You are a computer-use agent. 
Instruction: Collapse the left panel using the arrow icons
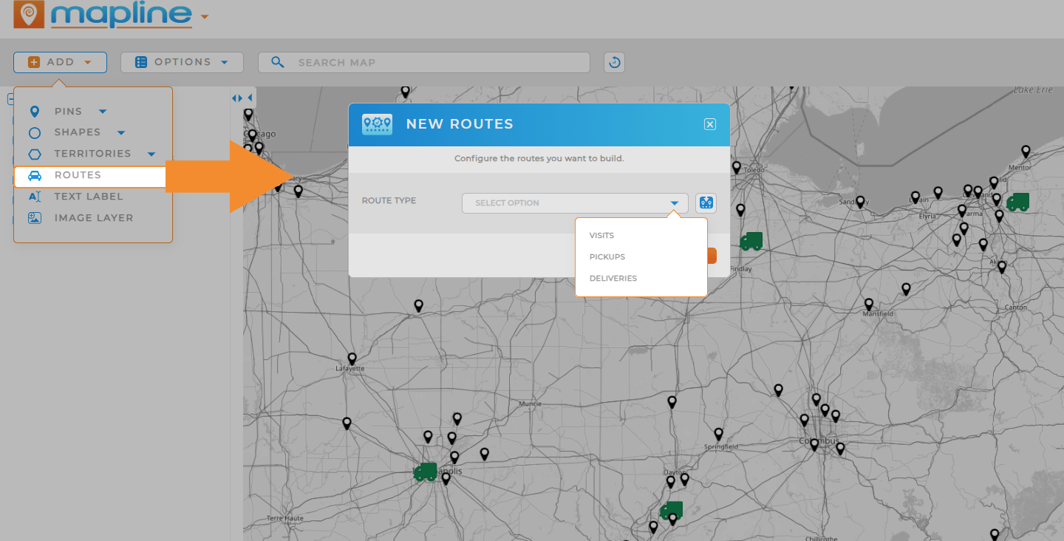coord(238,97)
